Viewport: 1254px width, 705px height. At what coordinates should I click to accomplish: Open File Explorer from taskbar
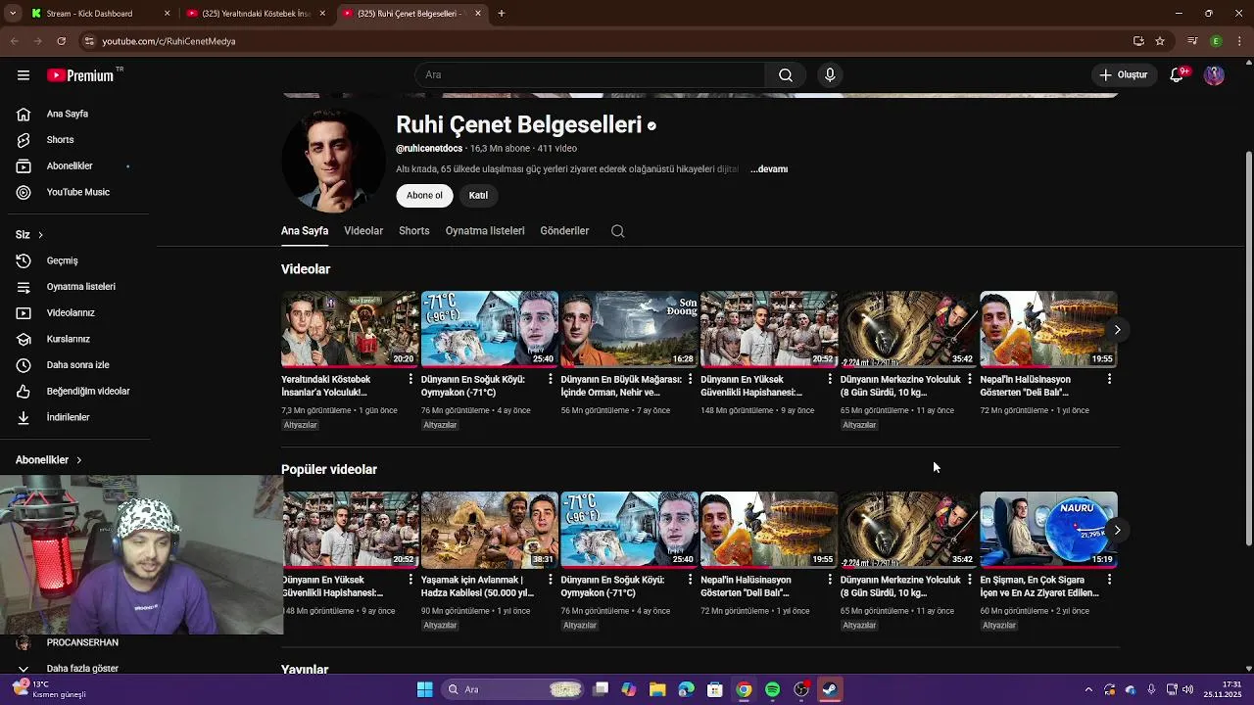657,689
